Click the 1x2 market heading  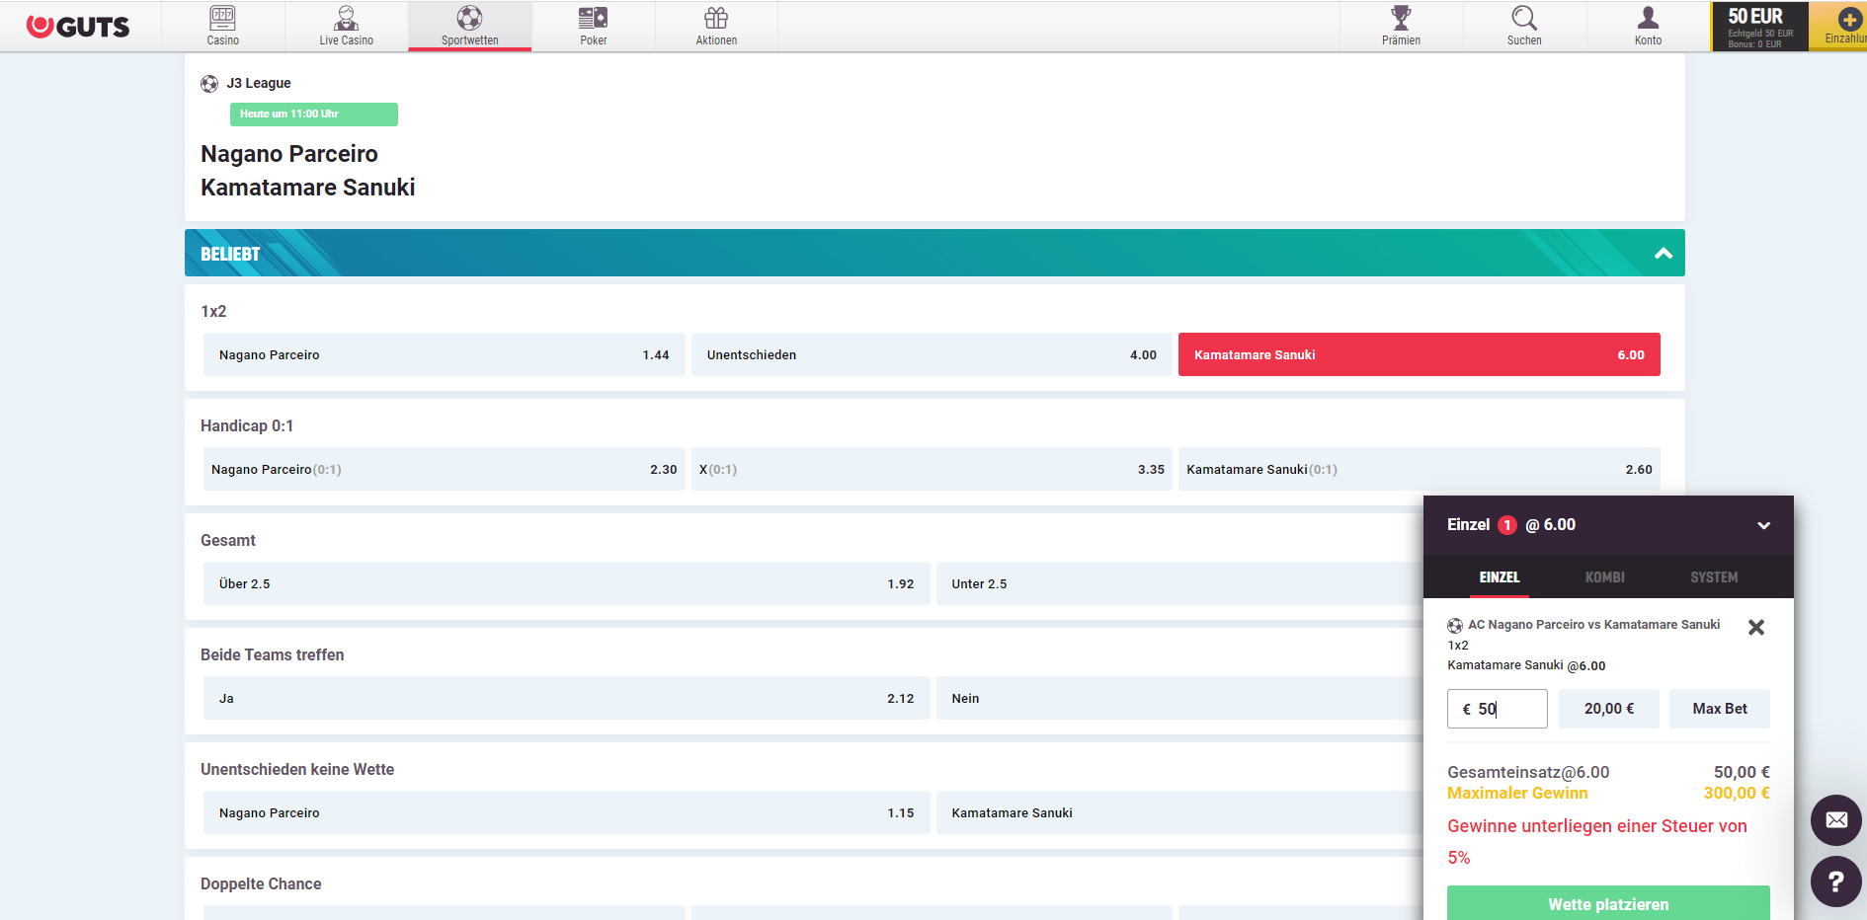[x=213, y=311]
